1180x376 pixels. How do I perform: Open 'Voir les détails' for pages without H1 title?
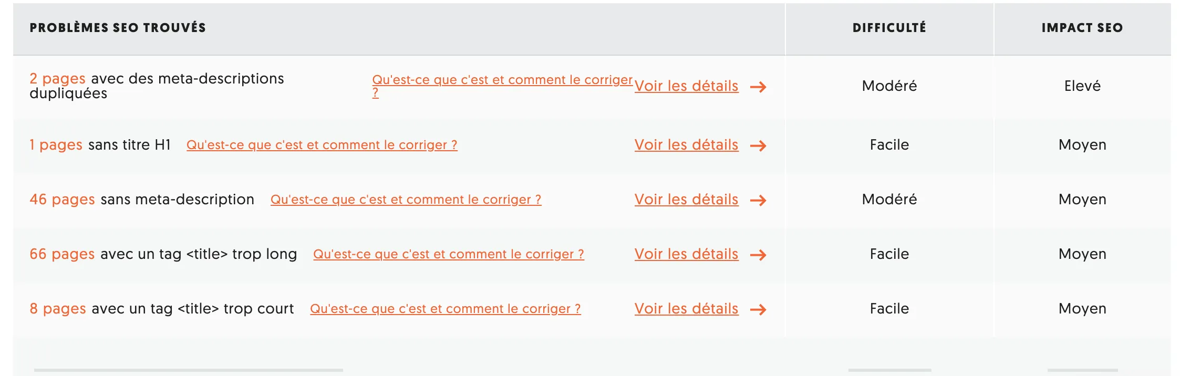pos(686,145)
